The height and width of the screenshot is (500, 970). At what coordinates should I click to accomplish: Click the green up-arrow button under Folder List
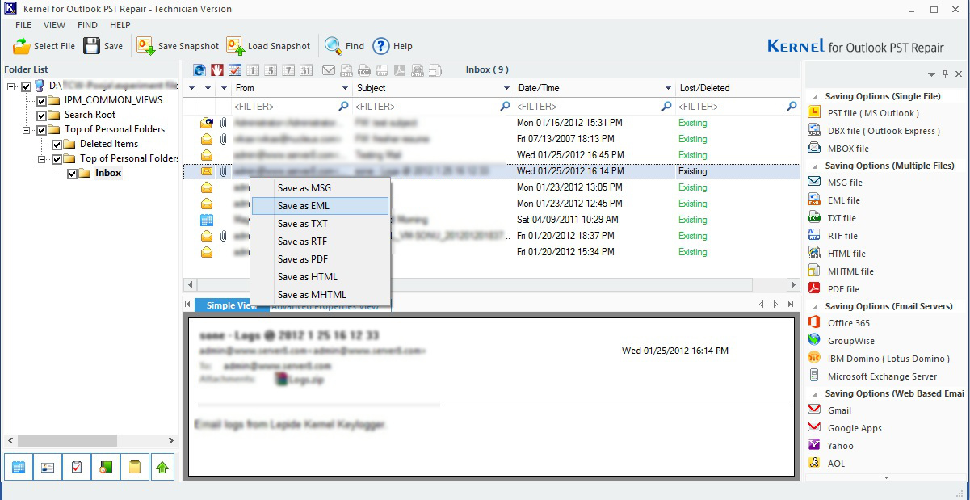pos(164,467)
